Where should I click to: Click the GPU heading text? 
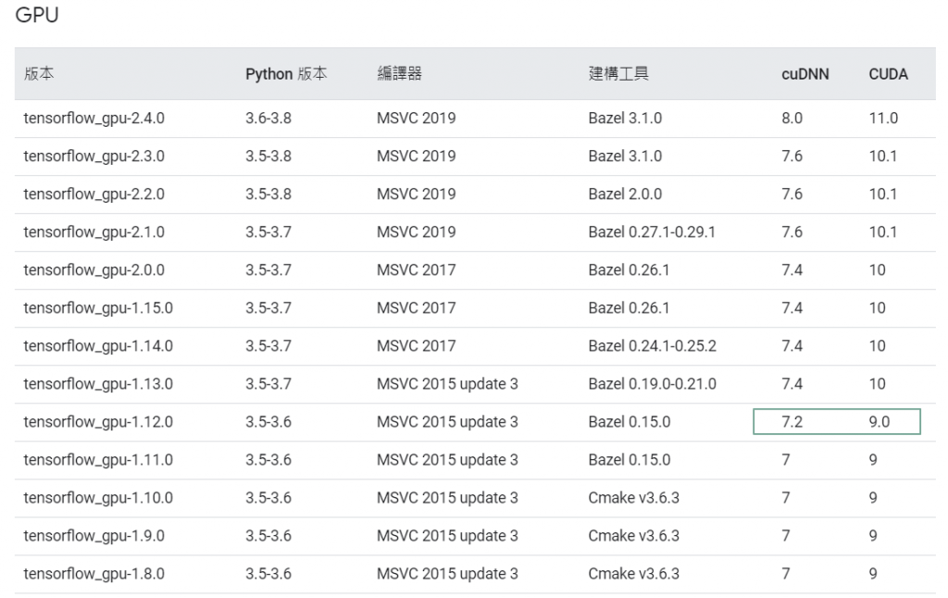click(37, 15)
